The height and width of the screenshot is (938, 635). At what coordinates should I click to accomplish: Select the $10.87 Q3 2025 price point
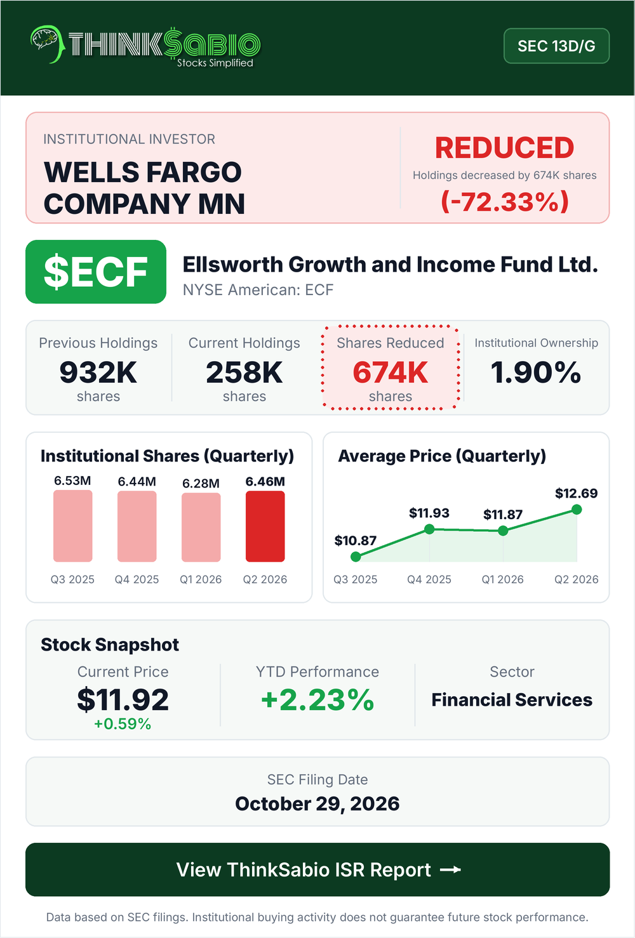356,557
